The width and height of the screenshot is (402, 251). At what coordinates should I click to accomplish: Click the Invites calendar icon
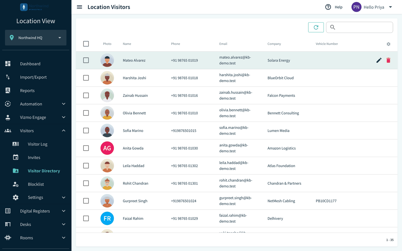pos(16,157)
